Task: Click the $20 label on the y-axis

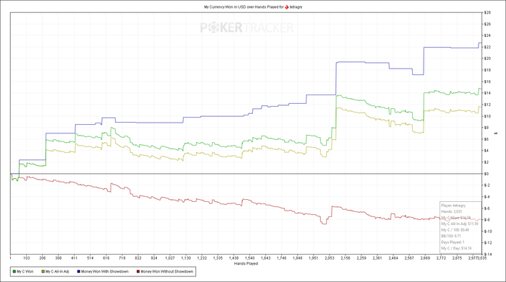Action: [487, 58]
